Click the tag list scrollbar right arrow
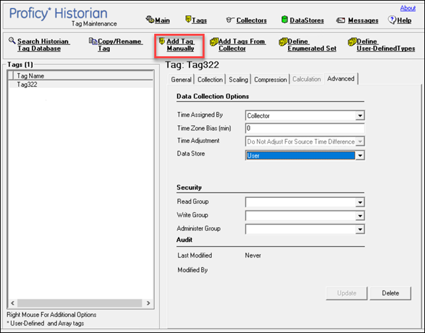Screen dimensions: 425x333 (148, 303)
